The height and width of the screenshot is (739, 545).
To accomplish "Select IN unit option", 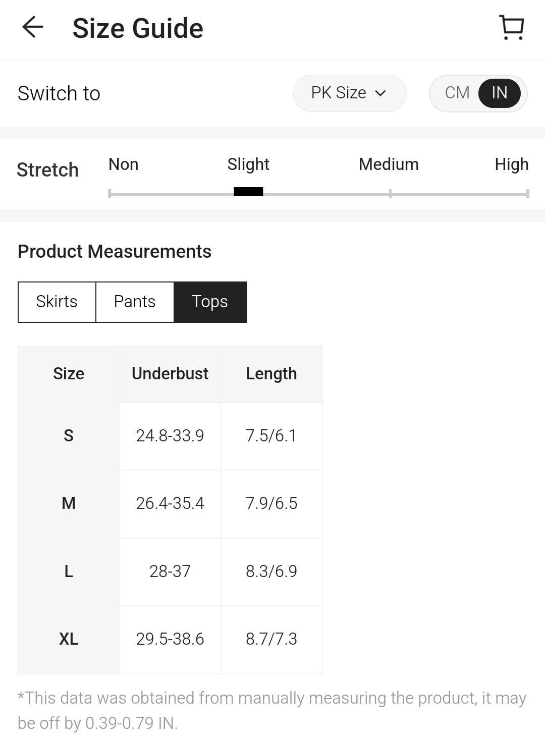I will tap(499, 93).
